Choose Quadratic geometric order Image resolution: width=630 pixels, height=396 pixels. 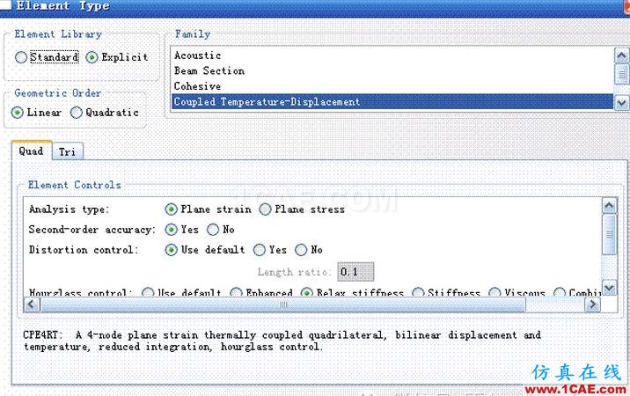click(77, 113)
